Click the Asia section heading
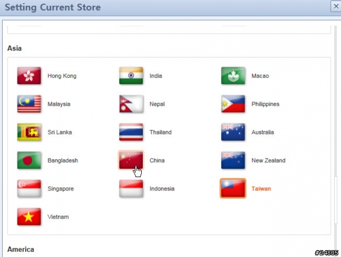This screenshot has height=257, width=341. click(14, 48)
